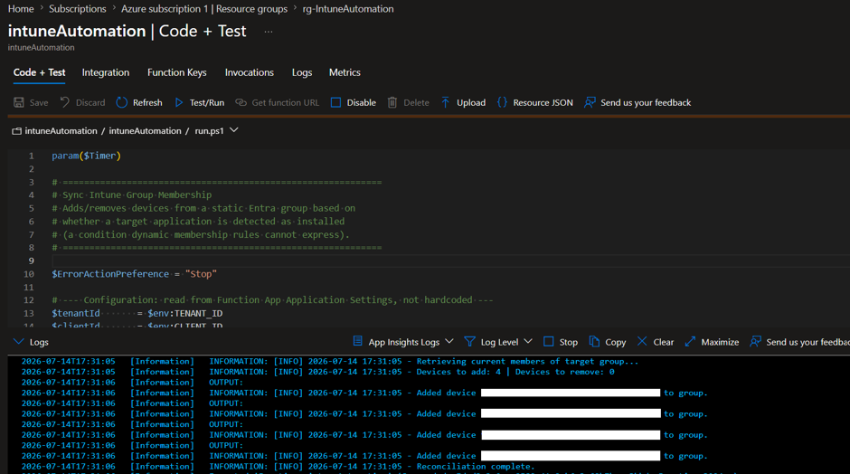Click comment line "Sync Intune Group Membership"
Screen dimensions: 850x474
[x=132, y=194]
